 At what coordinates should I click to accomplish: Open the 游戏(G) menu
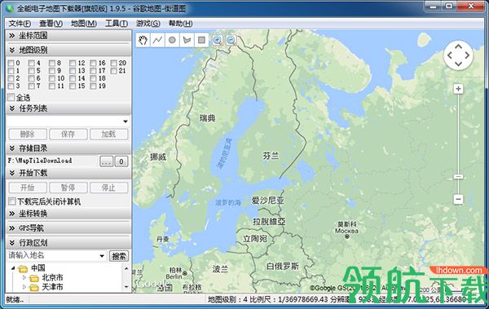[x=148, y=24]
